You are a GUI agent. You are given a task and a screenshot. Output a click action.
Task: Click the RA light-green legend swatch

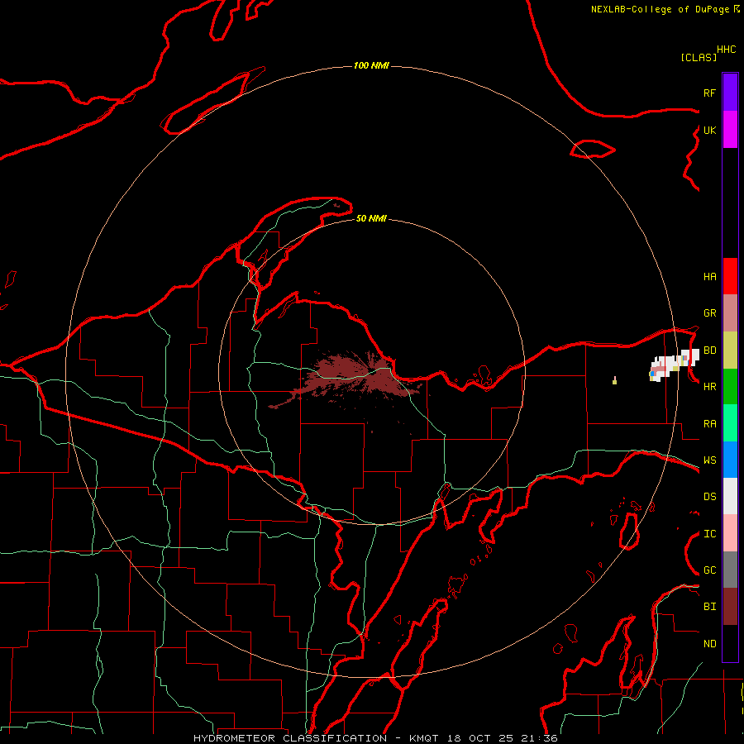click(x=730, y=423)
